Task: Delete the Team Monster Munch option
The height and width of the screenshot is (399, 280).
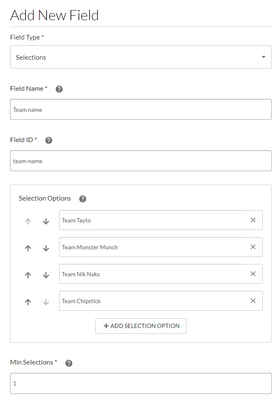Action: [253, 247]
